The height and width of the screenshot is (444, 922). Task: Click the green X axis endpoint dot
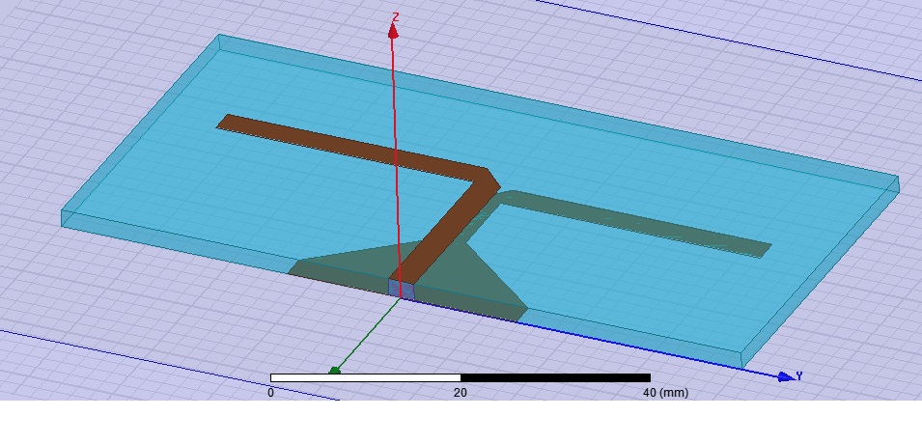[x=334, y=371]
